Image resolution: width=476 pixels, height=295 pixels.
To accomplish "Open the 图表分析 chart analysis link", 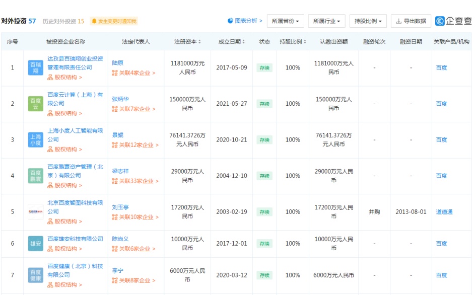I will pos(245,21).
